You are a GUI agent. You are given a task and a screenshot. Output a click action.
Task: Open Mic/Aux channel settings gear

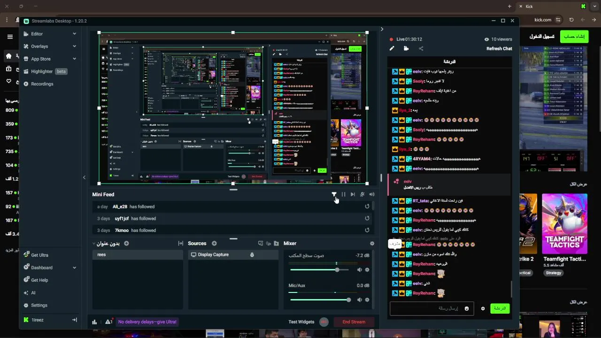pyautogui.click(x=367, y=300)
